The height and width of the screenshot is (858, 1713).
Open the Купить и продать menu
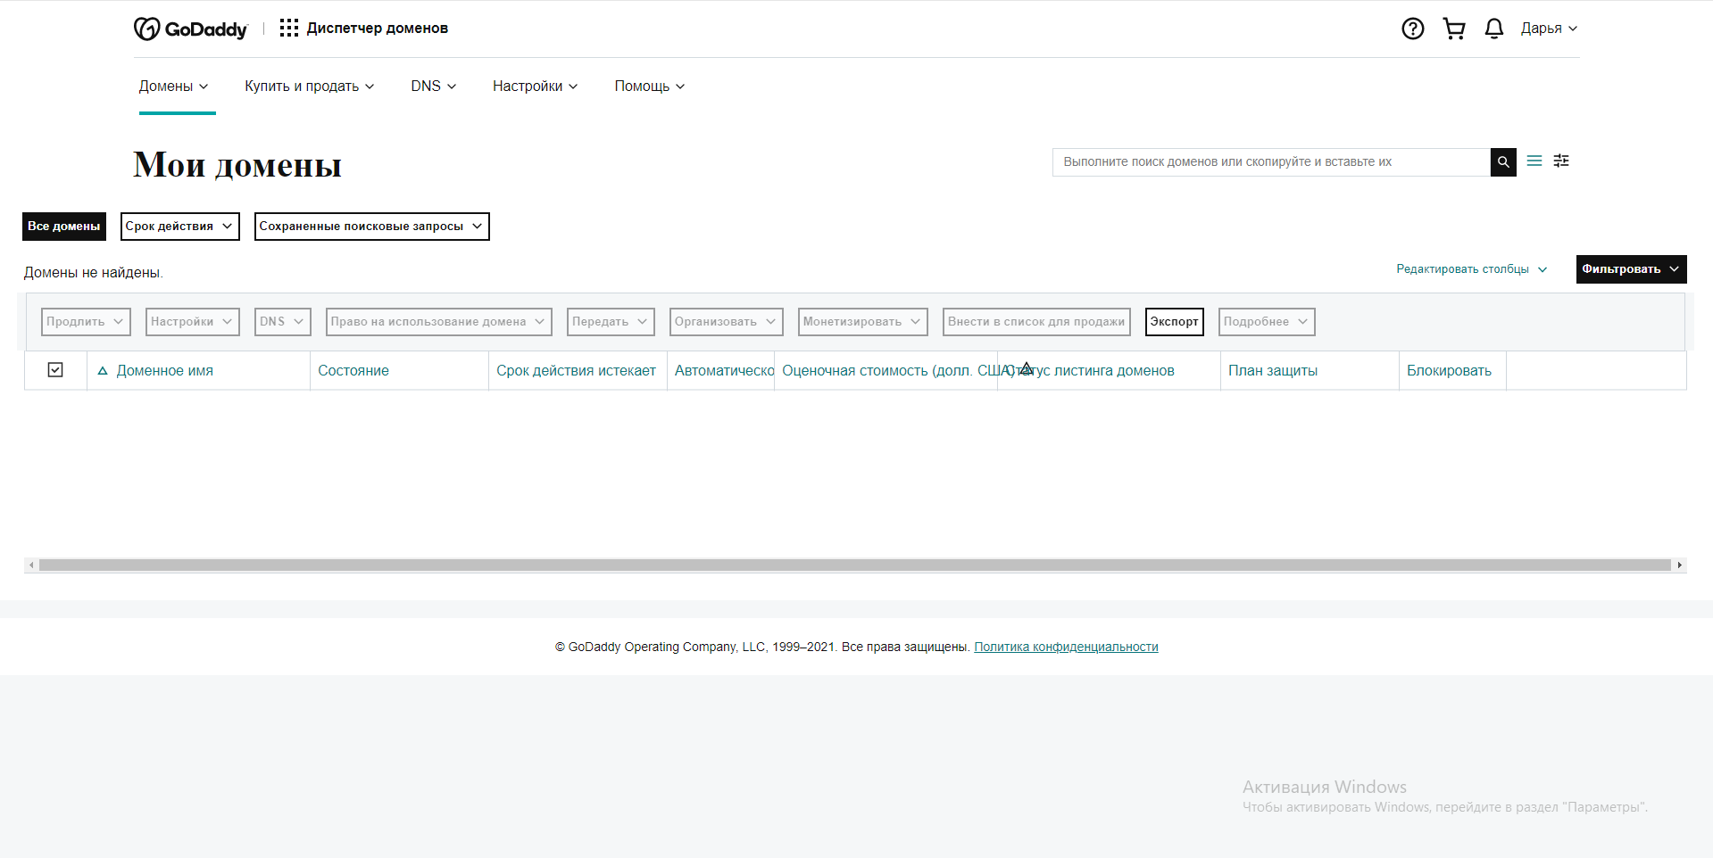point(310,87)
